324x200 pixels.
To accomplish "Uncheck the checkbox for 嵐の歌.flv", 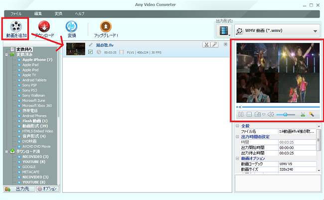I will 90,52.
